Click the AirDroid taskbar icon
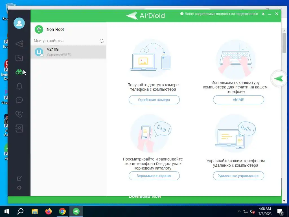 click(x=76, y=211)
